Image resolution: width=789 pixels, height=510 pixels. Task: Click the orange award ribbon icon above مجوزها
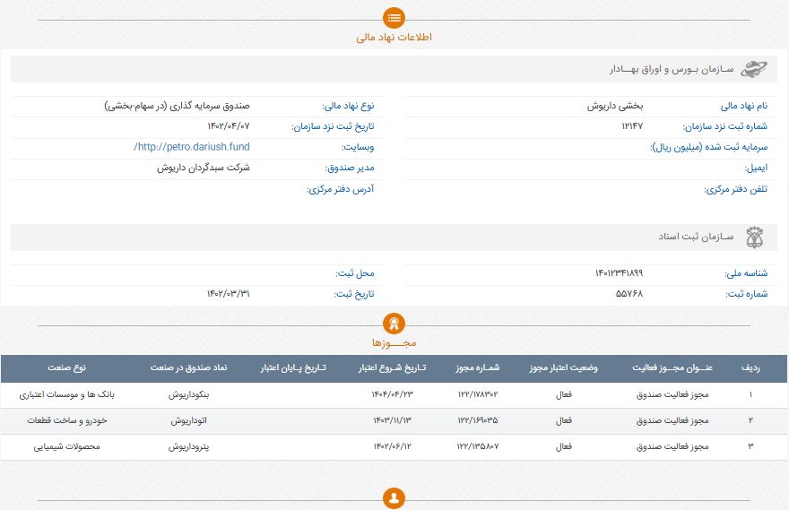tap(394, 324)
